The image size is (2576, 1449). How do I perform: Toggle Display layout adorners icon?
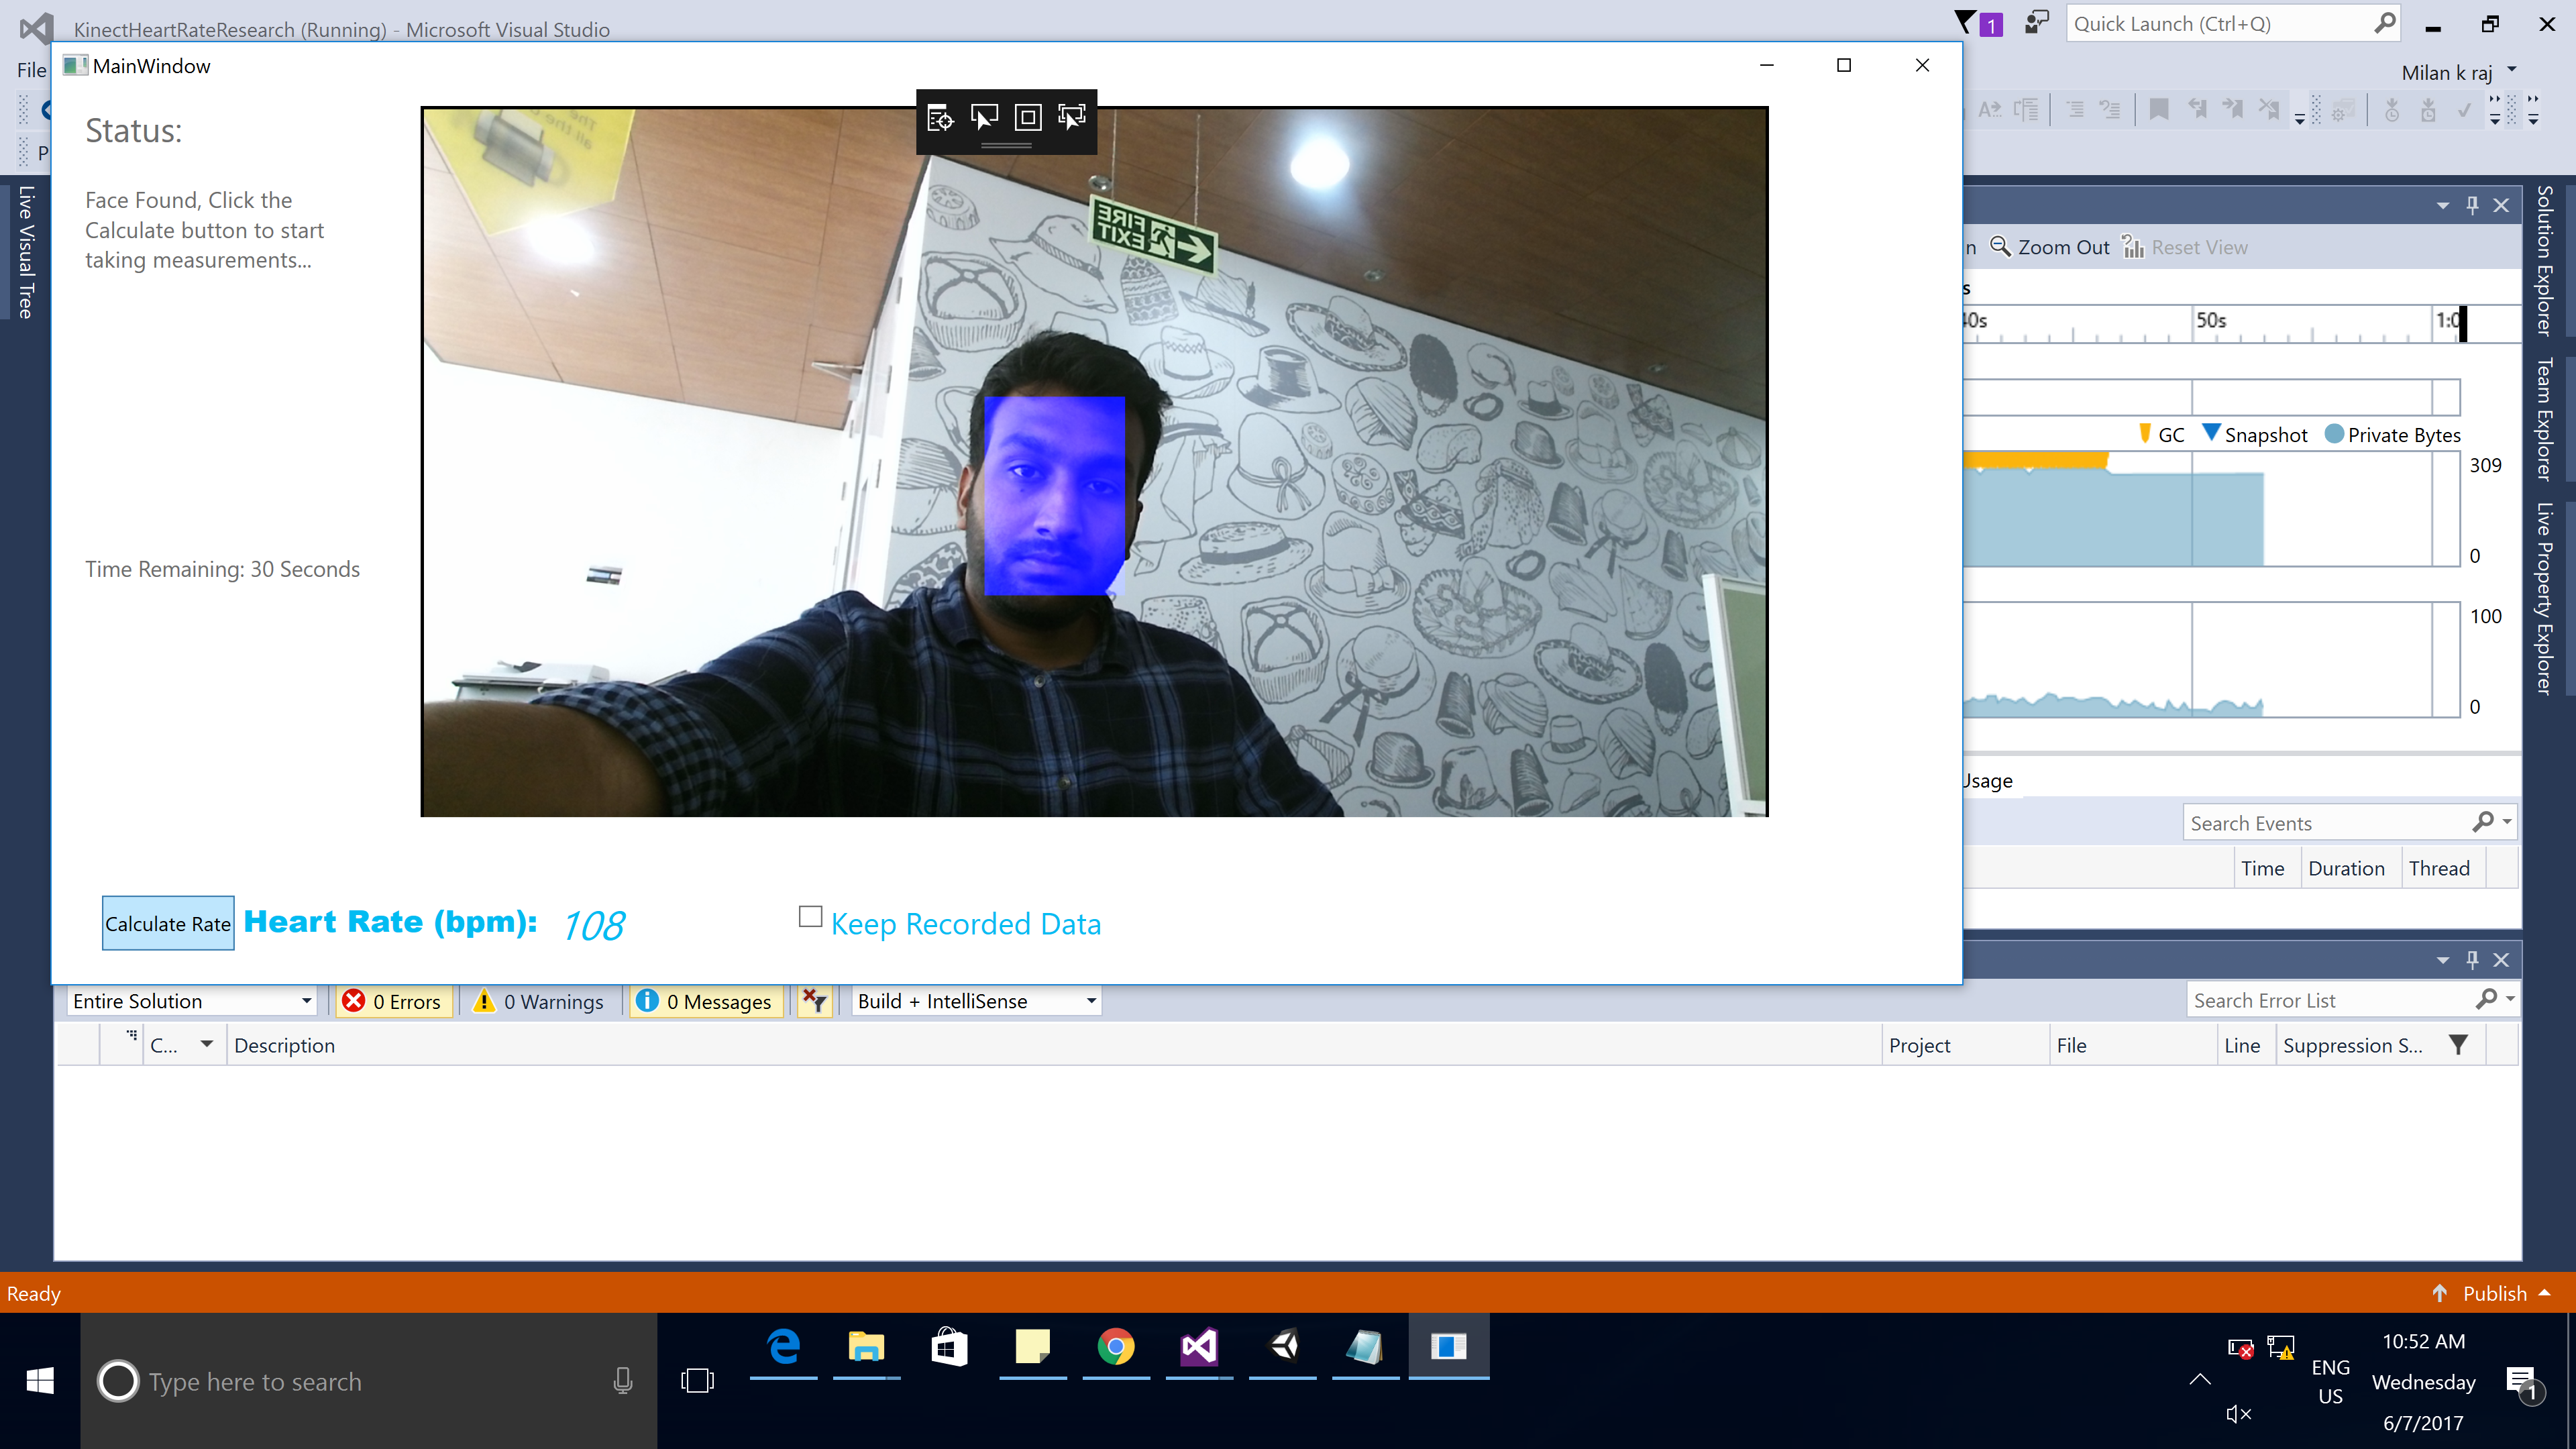tap(1027, 118)
